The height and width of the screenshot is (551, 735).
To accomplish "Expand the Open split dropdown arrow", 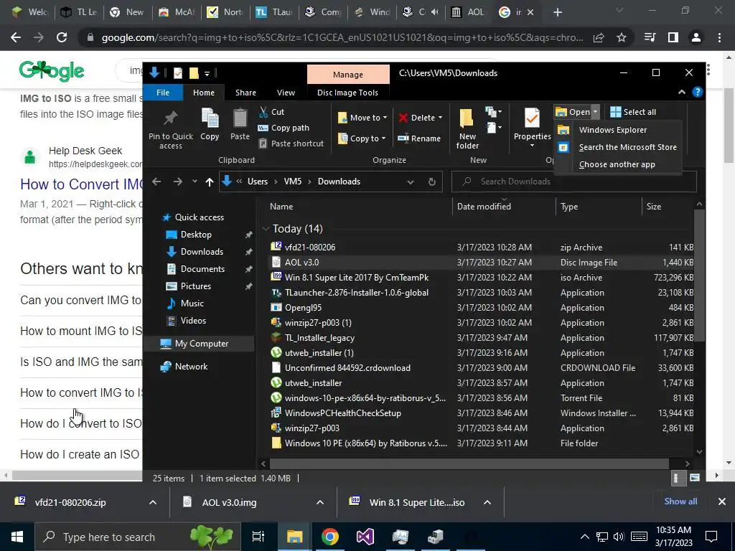I will (x=595, y=112).
